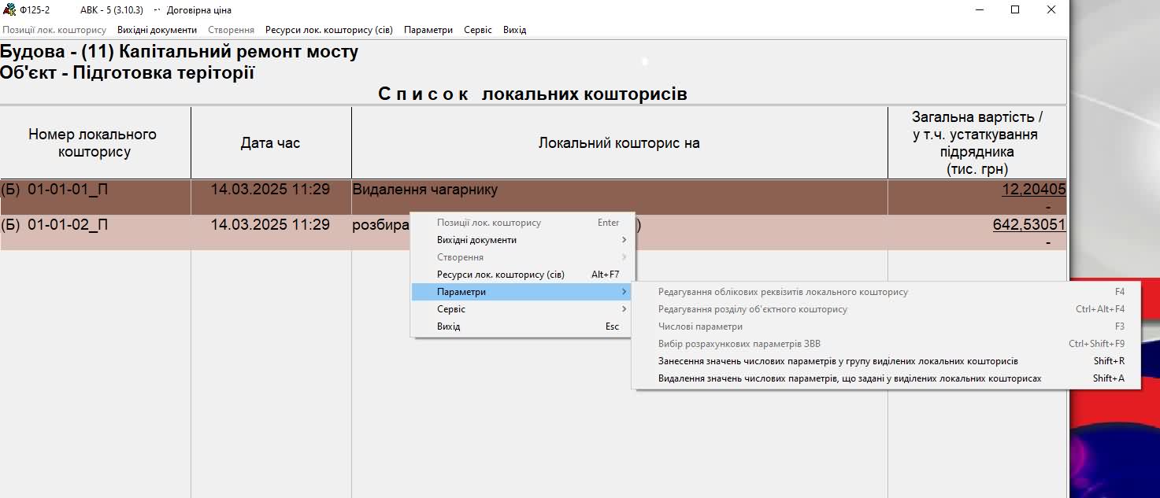This screenshot has height=498, width=1160.
Task: Open the 'Параметри' menu in the menu bar
Action: pos(428,30)
